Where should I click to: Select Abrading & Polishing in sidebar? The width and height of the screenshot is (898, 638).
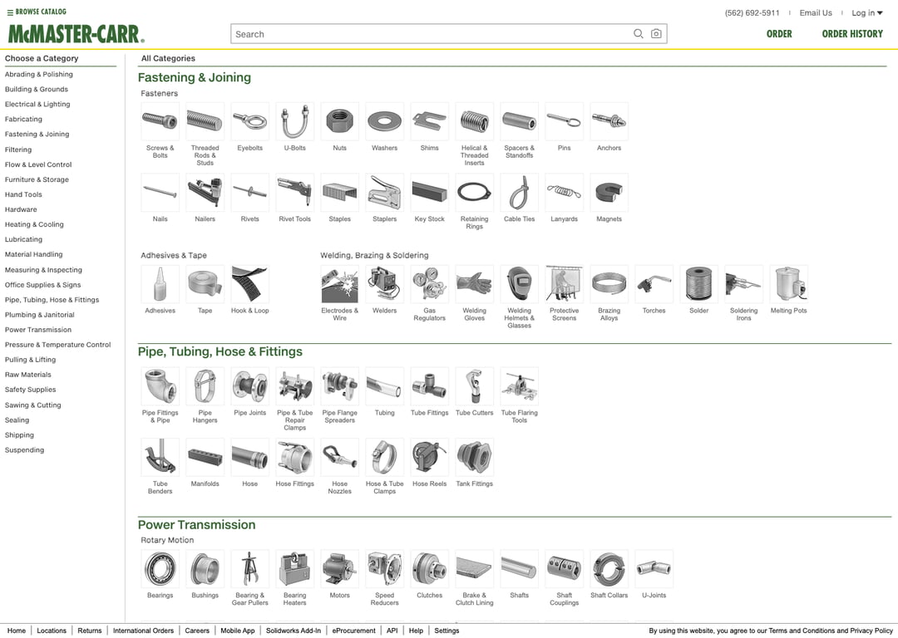[x=39, y=75]
